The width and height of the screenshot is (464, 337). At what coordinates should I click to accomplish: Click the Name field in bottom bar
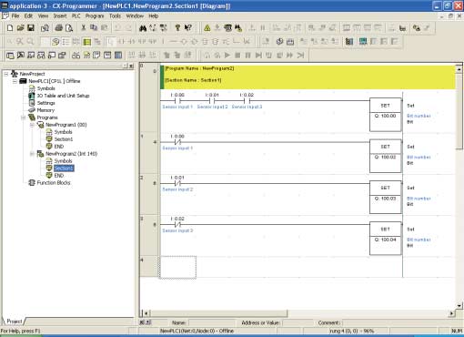point(211,322)
